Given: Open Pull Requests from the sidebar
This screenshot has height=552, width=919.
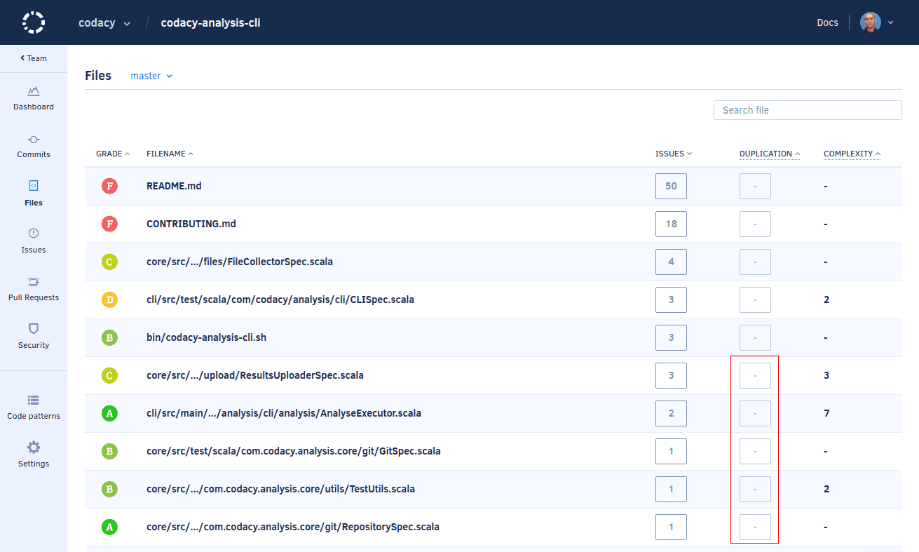Looking at the screenshot, I should coord(33,289).
